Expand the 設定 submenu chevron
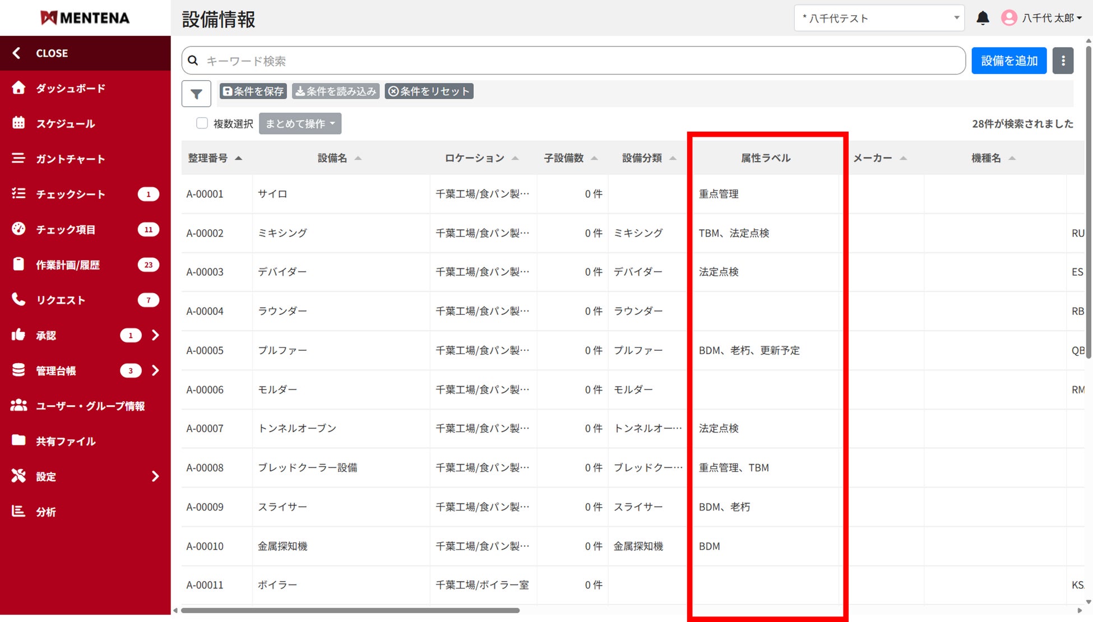Screen dimensions: 1093x622 (x=155, y=476)
